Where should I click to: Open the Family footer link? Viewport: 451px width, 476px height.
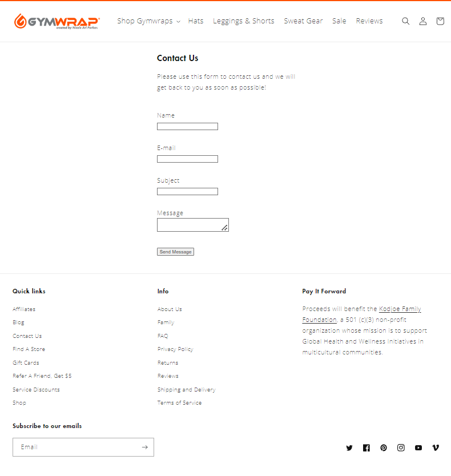[166, 322]
